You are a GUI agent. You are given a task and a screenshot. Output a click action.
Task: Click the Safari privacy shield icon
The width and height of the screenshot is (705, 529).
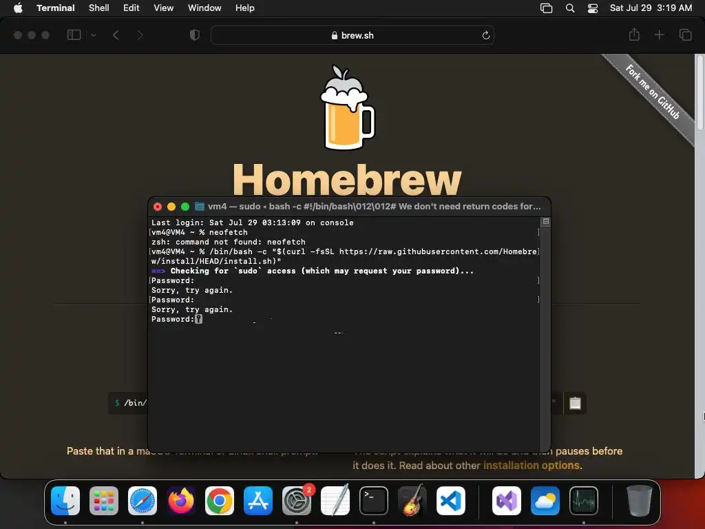click(194, 34)
